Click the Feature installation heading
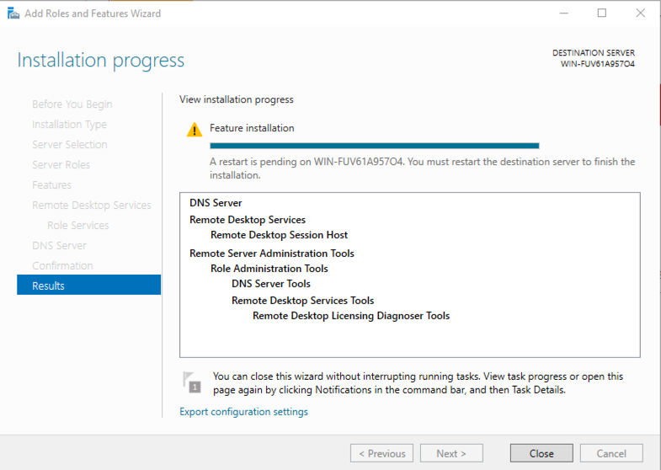The image size is (661, 470). 252,128
